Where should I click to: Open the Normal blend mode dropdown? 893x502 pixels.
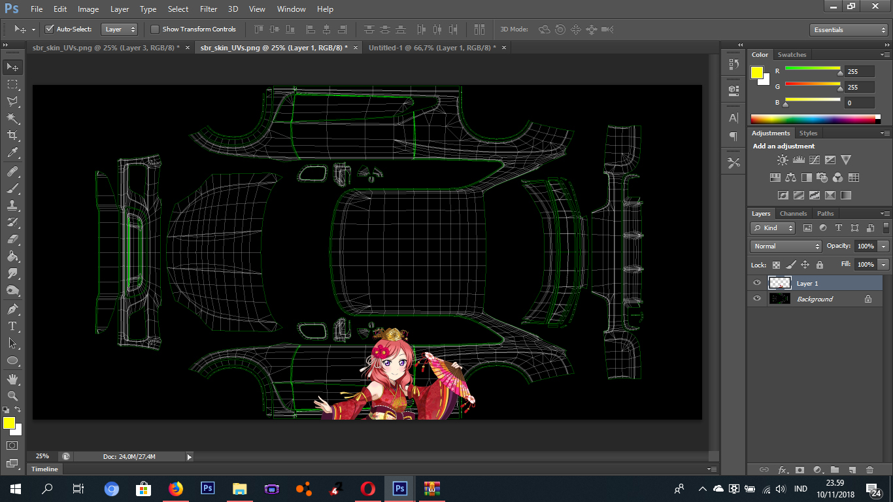point(786,246)
